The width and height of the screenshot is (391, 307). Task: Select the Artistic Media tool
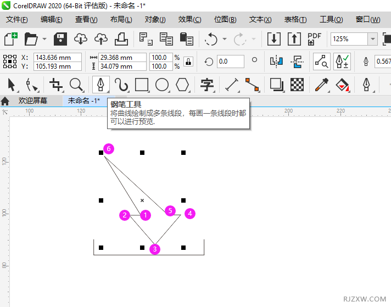(121, 85)
